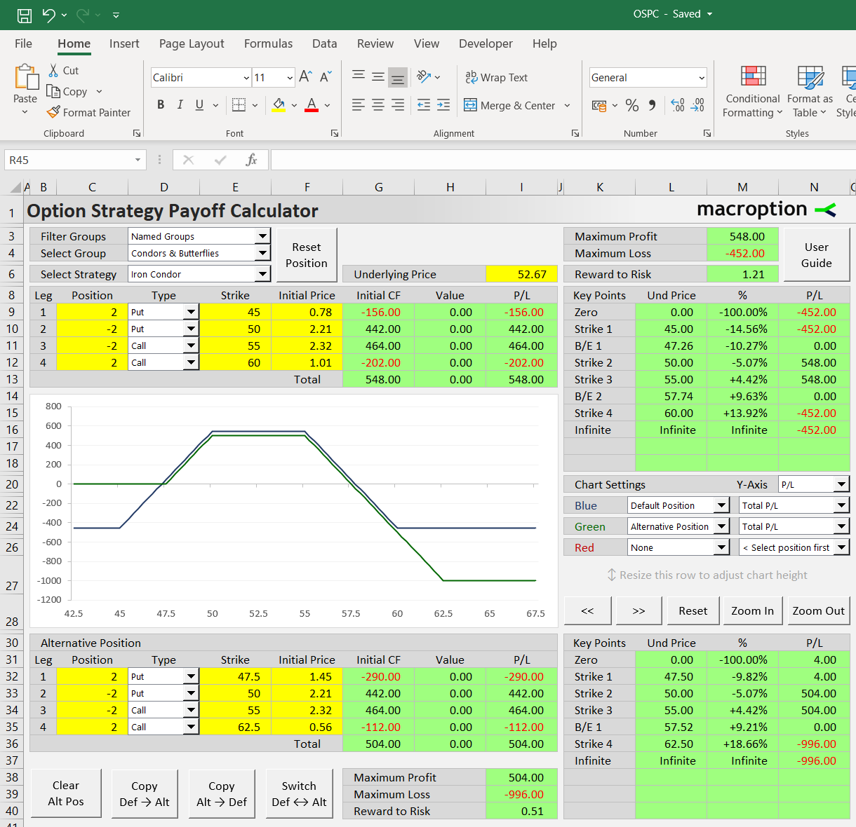
Task: Open the Formulas ribbon tab
Action: pos(268,43)
